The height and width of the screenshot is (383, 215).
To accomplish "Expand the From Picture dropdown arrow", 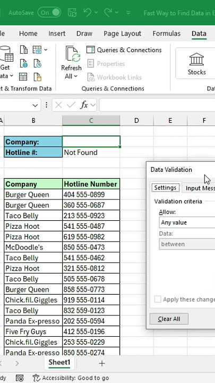I will pos(46,50).
